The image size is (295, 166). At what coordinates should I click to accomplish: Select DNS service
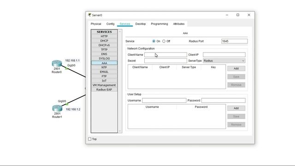coord(104,54)
